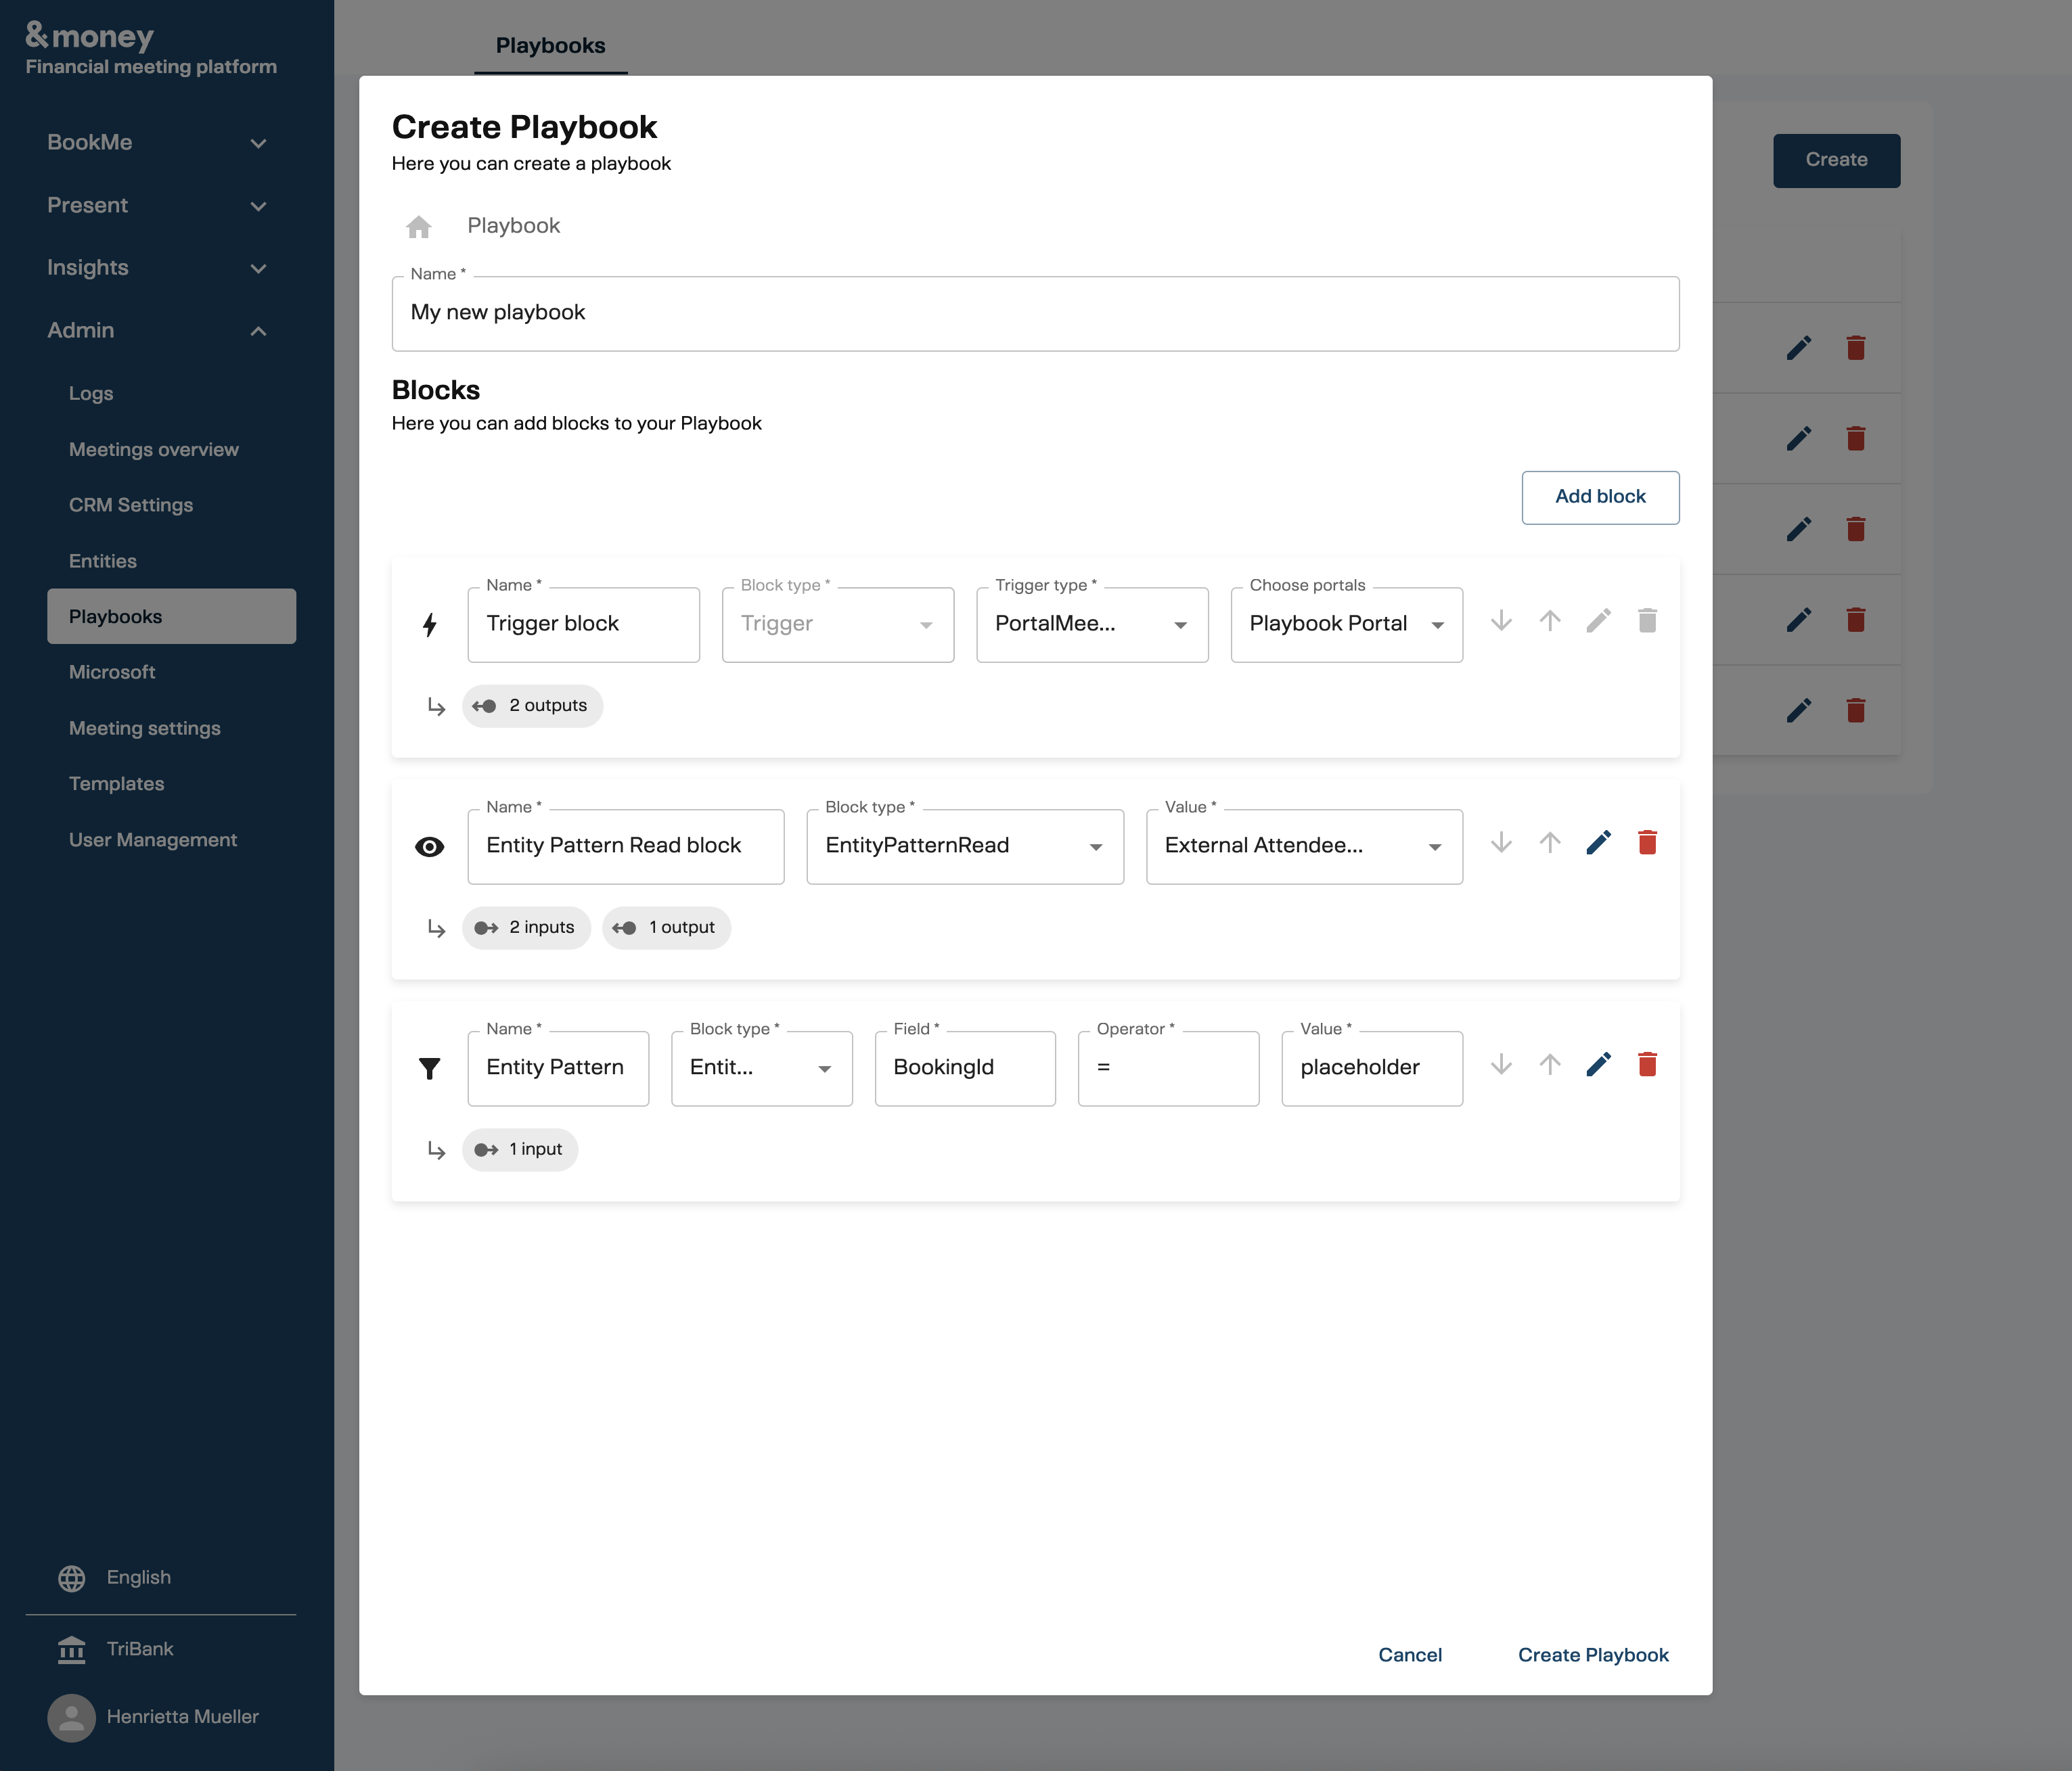Open Henrietta Mueller's profile avatar
The width and height of the screenshot is (2072, 1771).
coord(71,1717)
